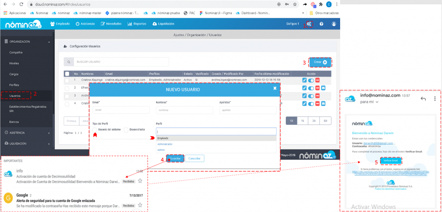Open the Perfil dropdown field

(216, 131)
